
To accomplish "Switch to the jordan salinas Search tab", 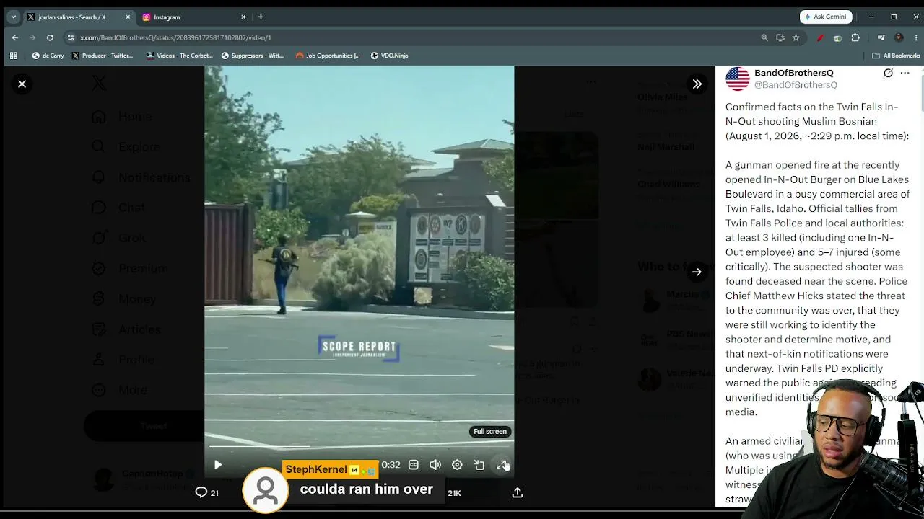I will click(x=72, y=17).
